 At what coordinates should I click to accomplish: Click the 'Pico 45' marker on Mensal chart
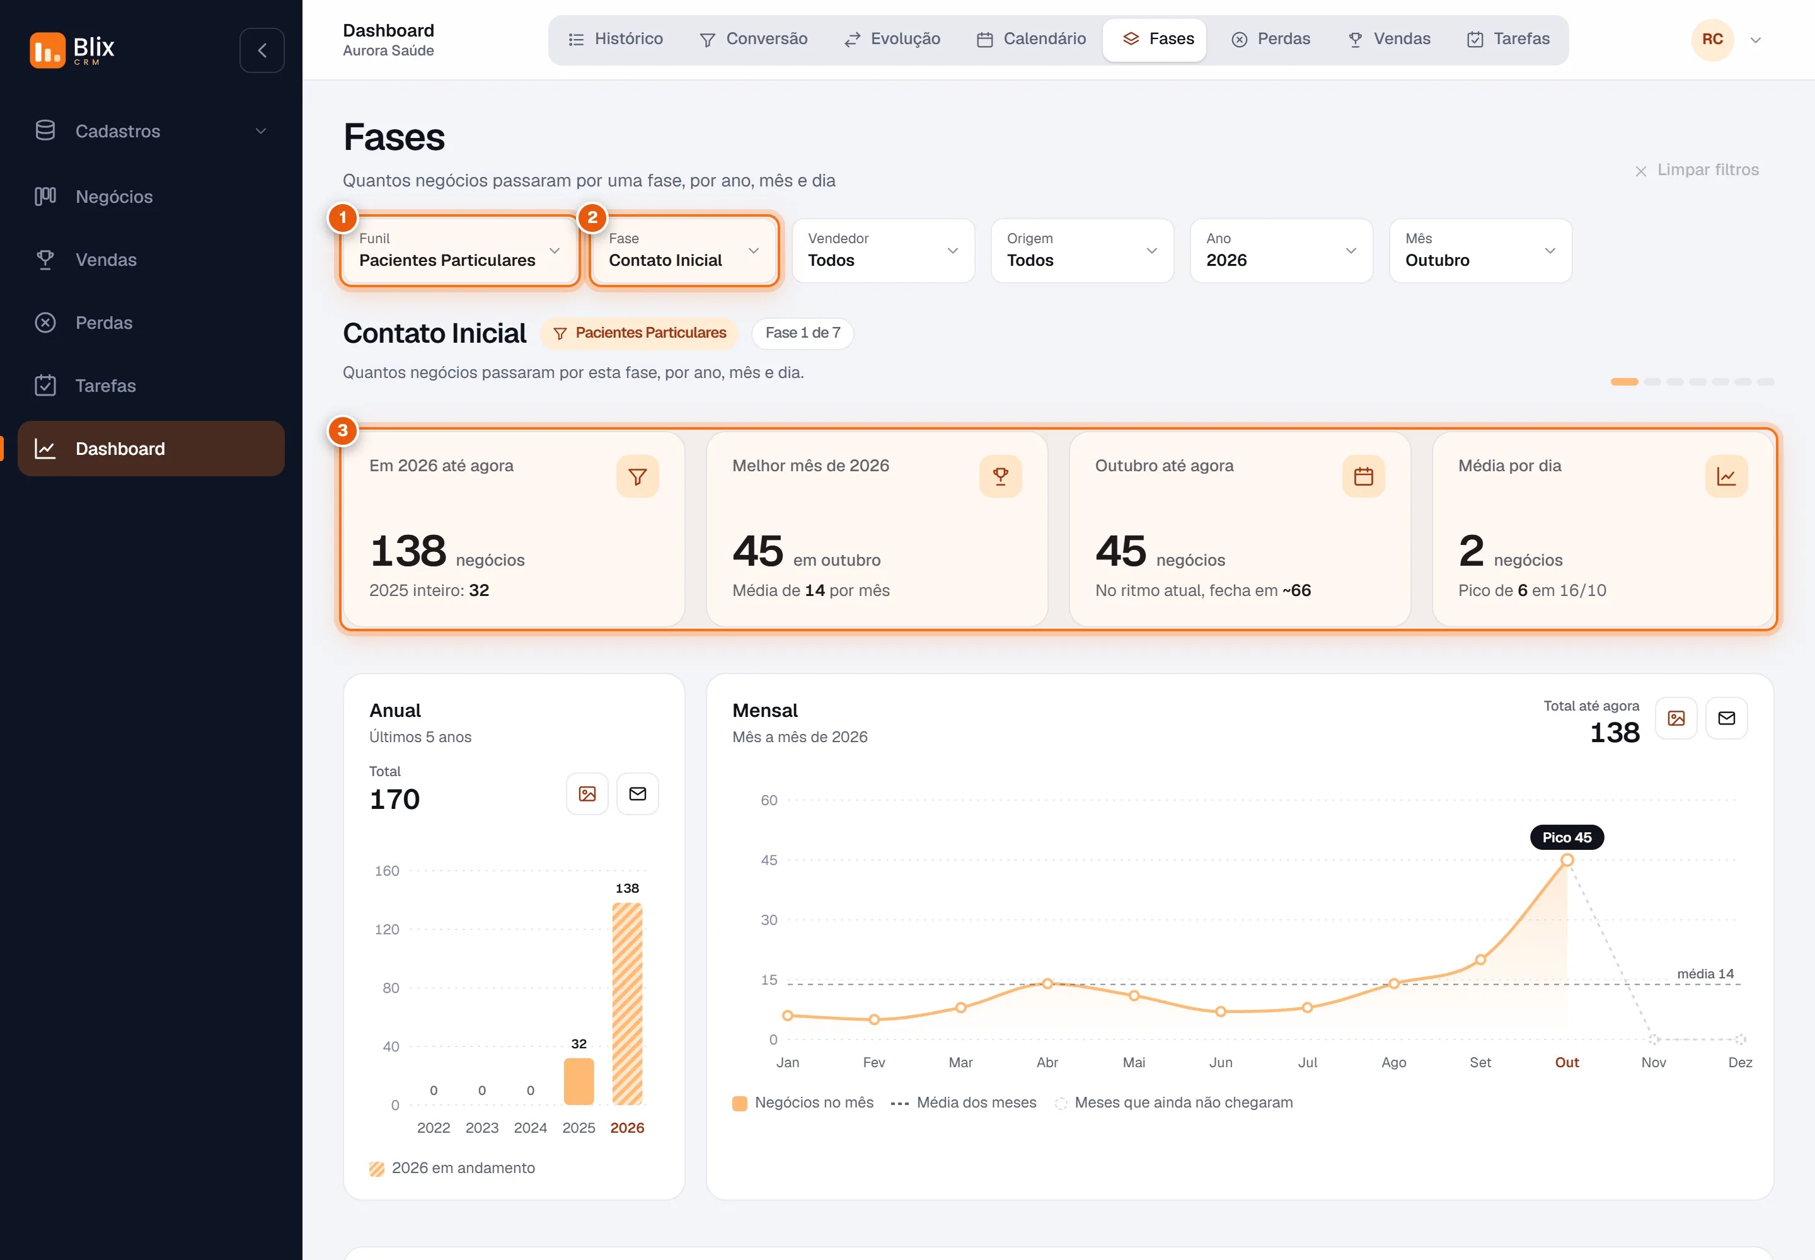[1567, 838]
